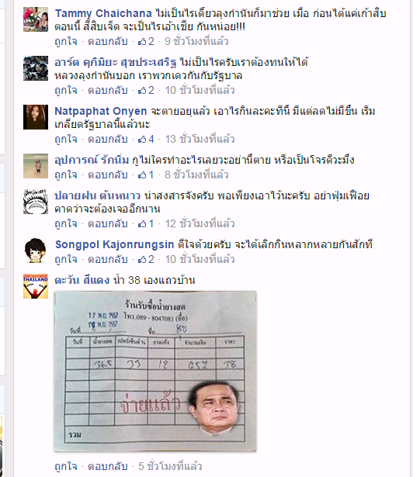Open Tammy Chaichana profile name link
Screen dimensions: 413x477
coord(103,13)
